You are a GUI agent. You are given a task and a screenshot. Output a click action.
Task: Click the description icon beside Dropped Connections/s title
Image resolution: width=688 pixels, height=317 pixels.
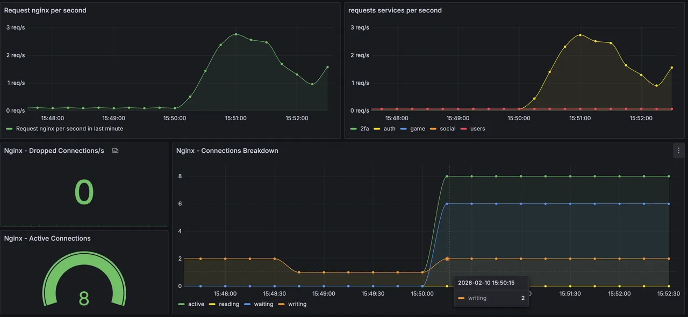click(115, 151)
